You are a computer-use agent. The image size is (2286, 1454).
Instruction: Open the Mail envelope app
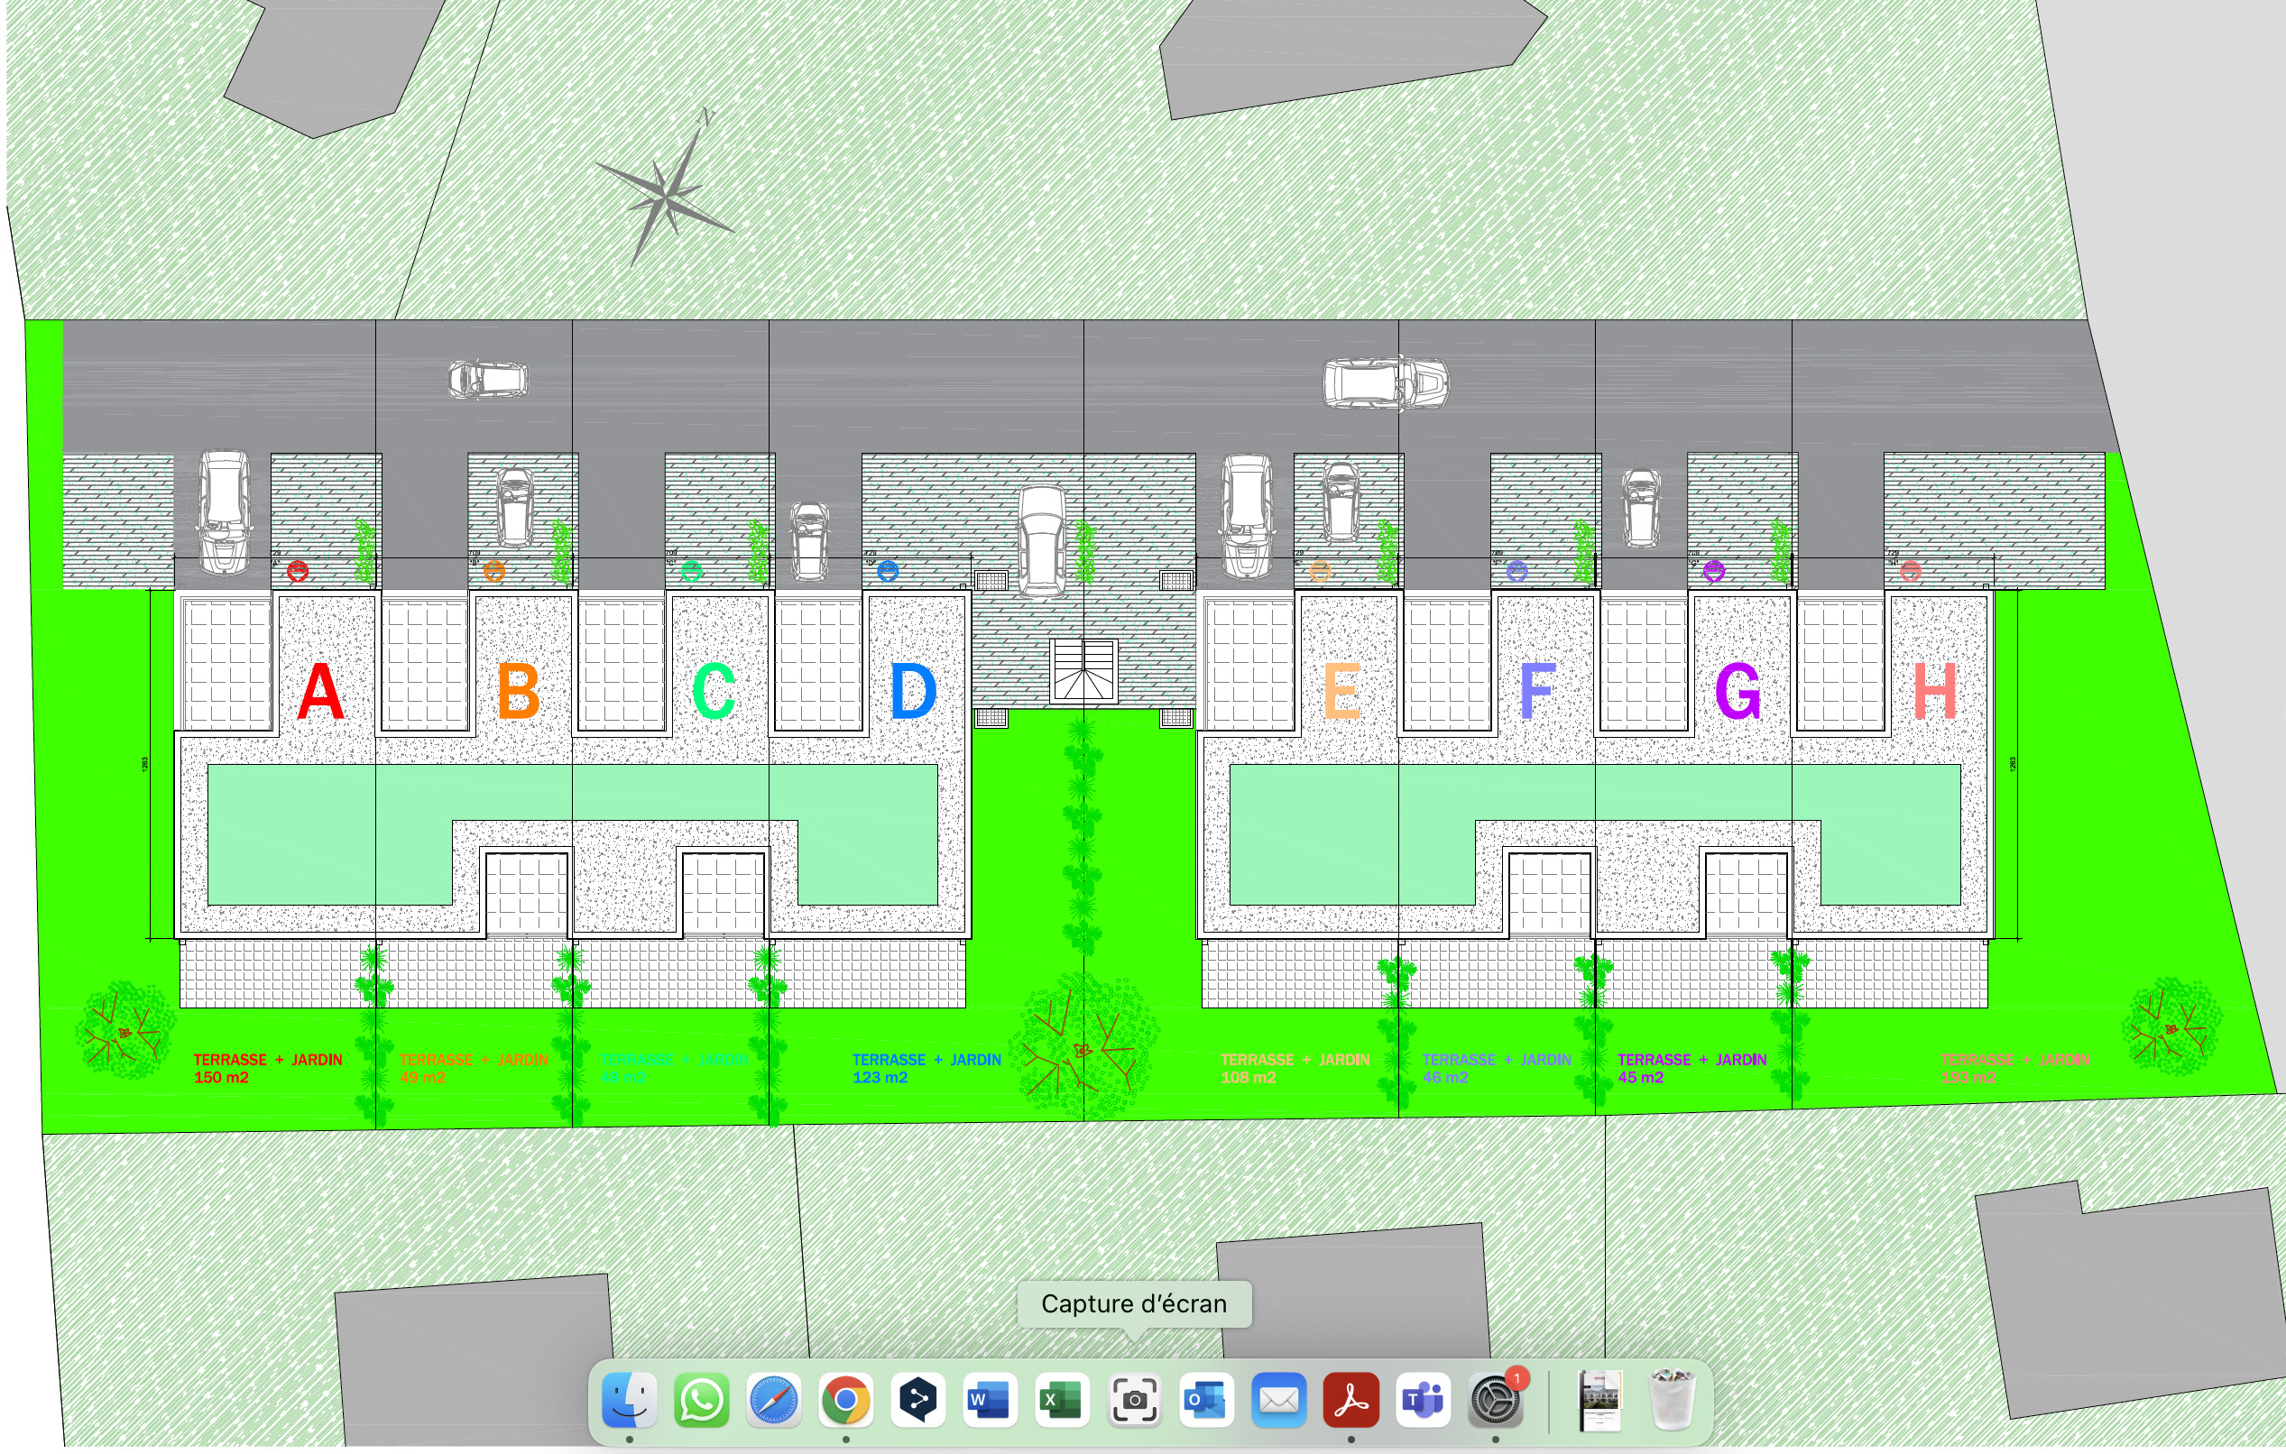(x=1278, y=1399)
